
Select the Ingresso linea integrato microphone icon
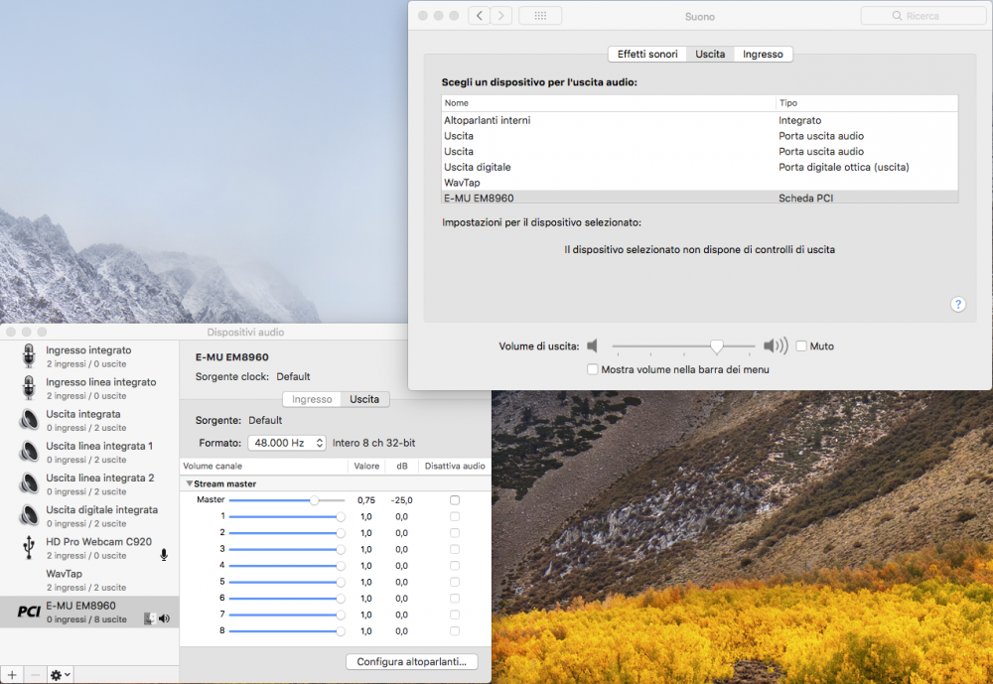coord(29,387)
